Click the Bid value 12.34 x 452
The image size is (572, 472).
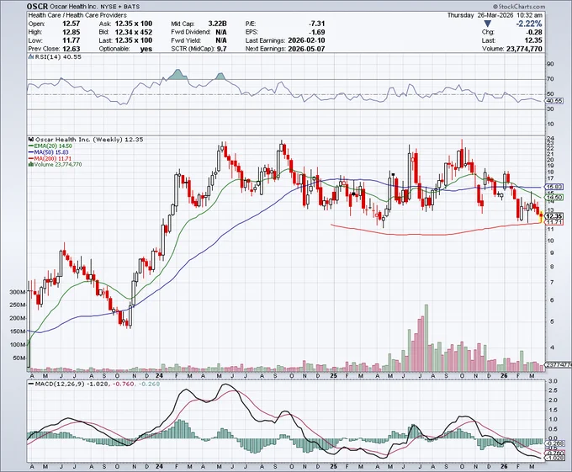coord(134,32)
